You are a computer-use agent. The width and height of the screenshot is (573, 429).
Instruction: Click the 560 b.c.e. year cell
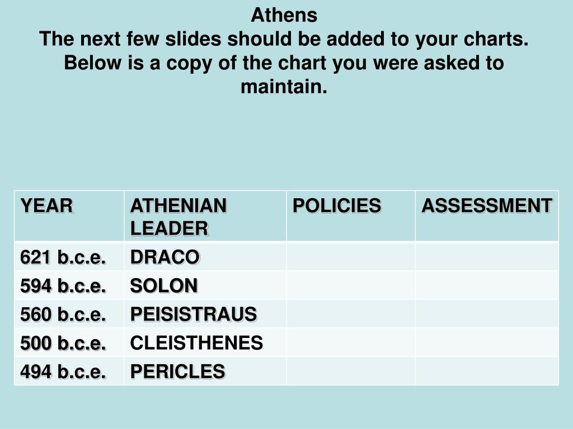tap(69, 314)
